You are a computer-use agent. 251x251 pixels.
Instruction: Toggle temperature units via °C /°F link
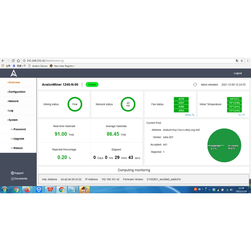241,115
